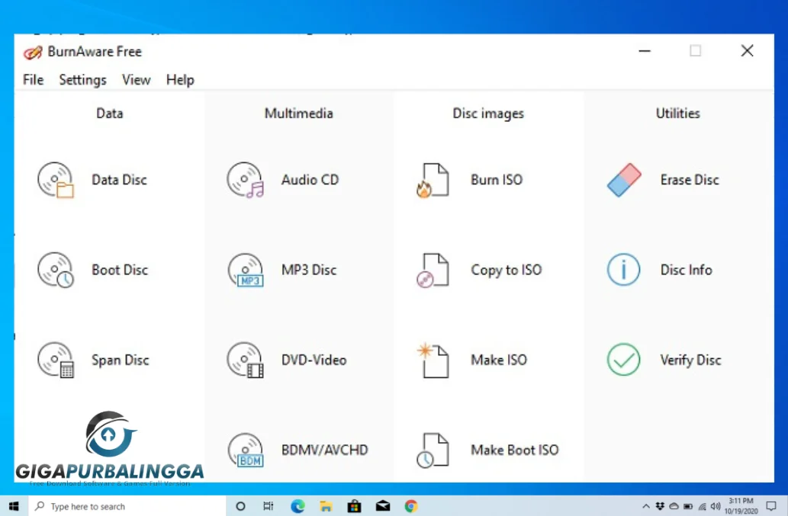Open the Disc Info utility
788x516 pixels.
click(x=664, y=270)
